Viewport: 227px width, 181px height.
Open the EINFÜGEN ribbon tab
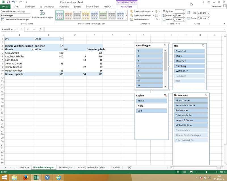(x=30, y=7)
